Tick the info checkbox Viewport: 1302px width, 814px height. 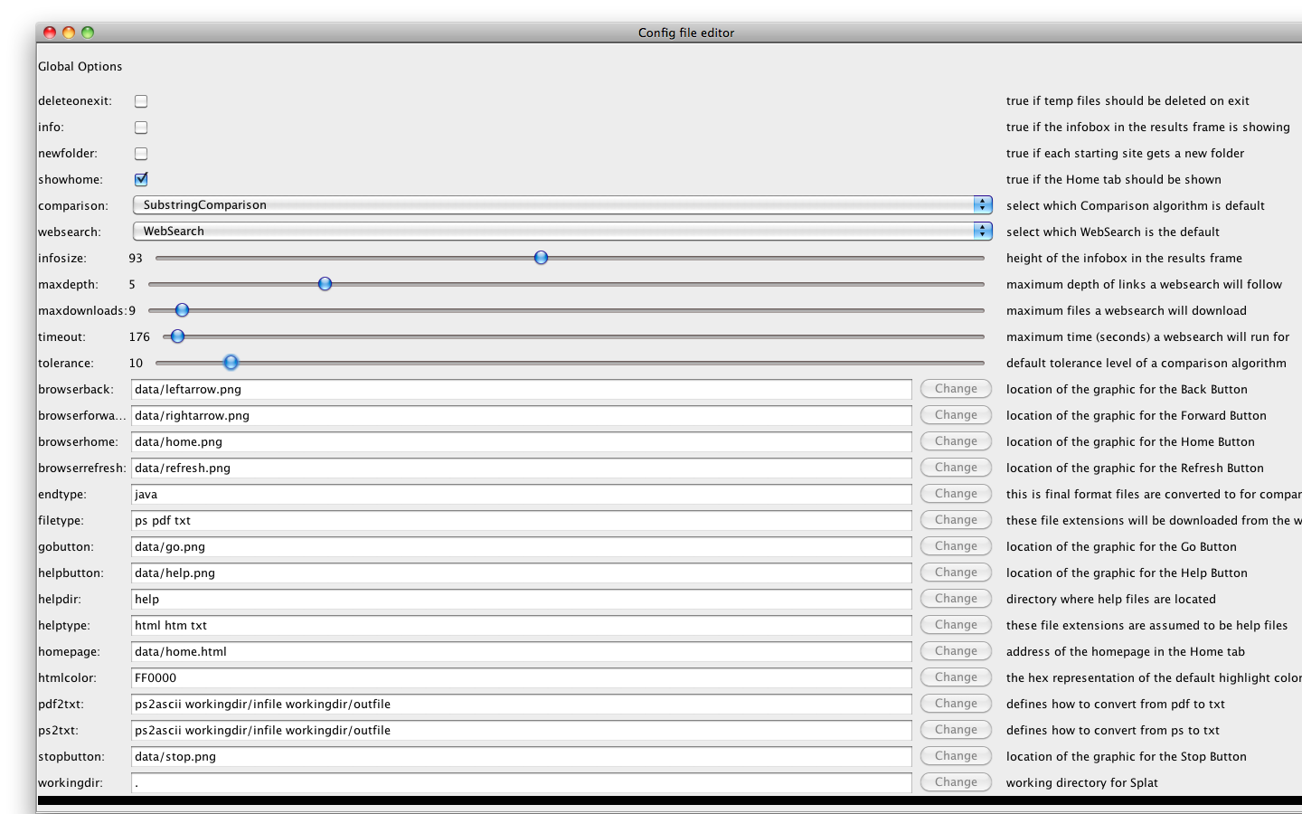[x=141, y=128]
